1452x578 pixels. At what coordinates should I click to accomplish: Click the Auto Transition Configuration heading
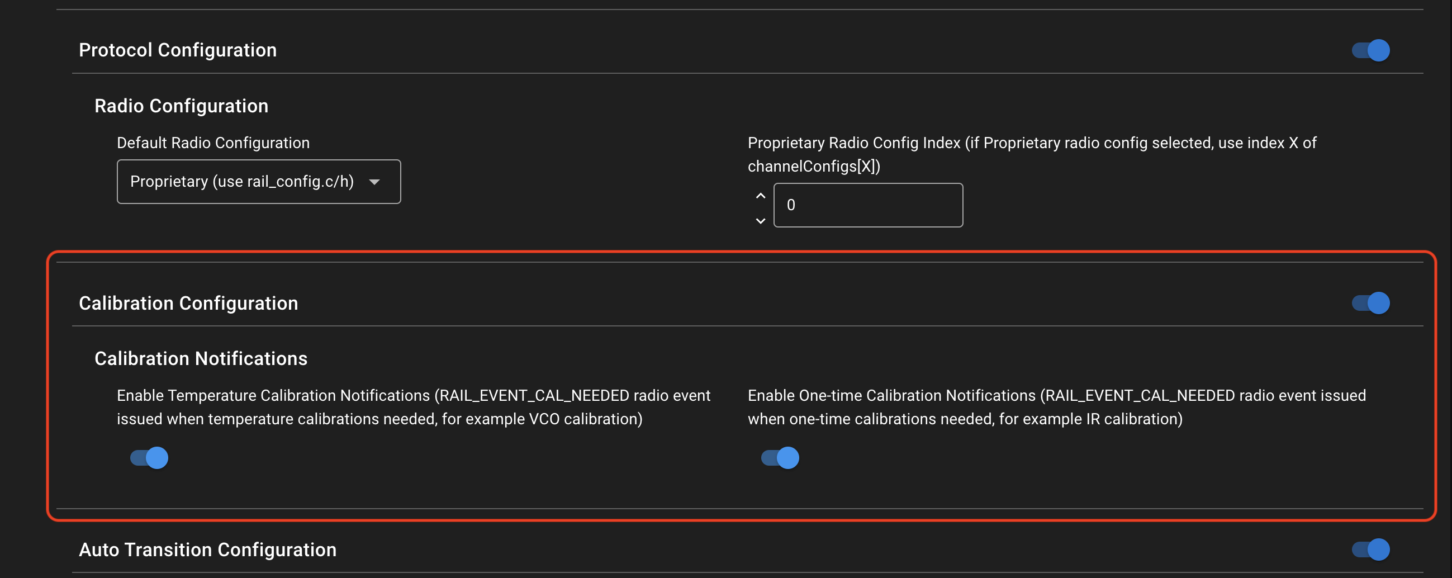click(208, 549)
